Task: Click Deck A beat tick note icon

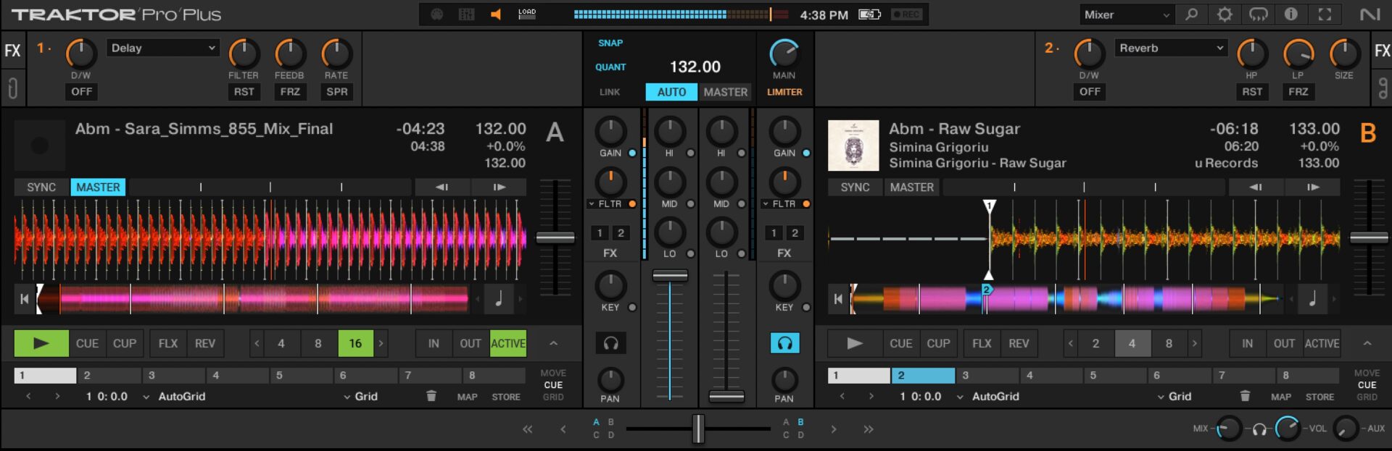Action: [499, 298]
